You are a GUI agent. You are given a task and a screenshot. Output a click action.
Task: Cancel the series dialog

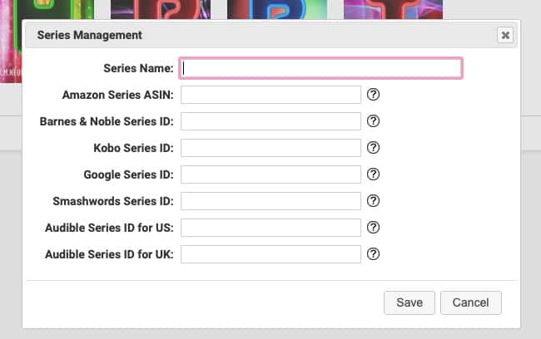470,302
